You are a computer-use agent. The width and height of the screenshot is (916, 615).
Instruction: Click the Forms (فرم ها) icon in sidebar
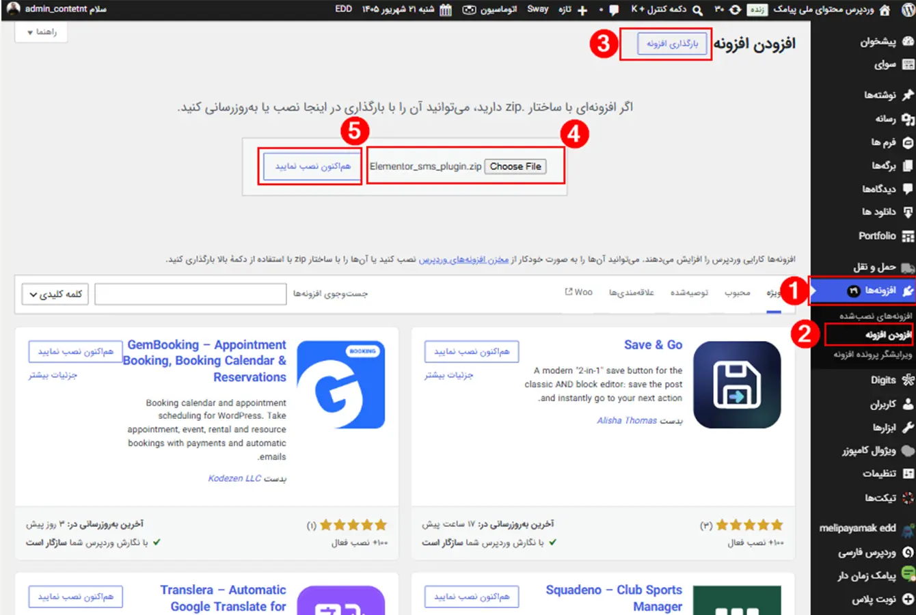pyautogui.click(x=908, y=142)
